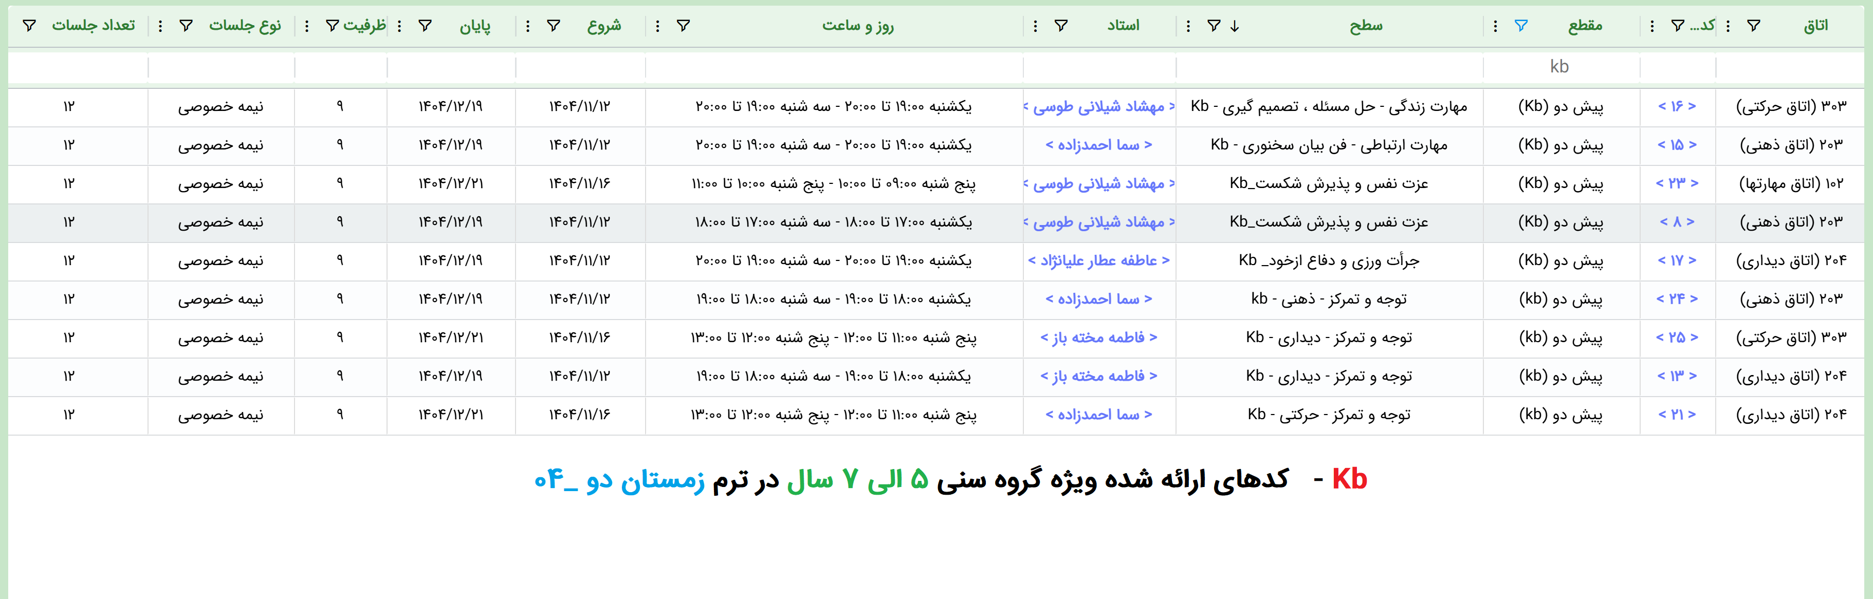Open class code link < ۱۶ >
1873x599 pixels.
pos(1677,107)
